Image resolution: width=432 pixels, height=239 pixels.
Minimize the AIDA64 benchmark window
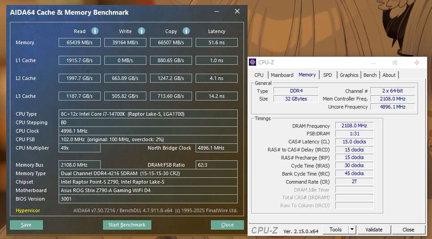click(x=217, y=11)
